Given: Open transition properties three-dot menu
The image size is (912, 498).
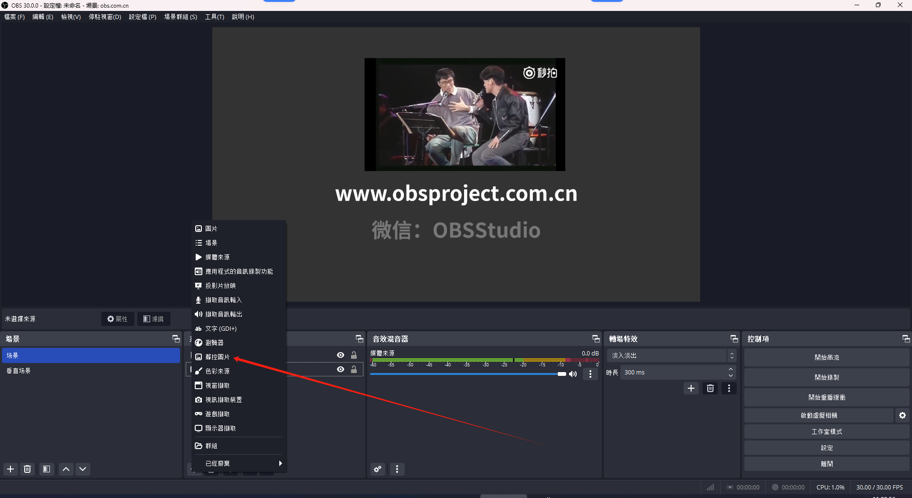Looking at the screenshot, I should click(x=729, y=388).
